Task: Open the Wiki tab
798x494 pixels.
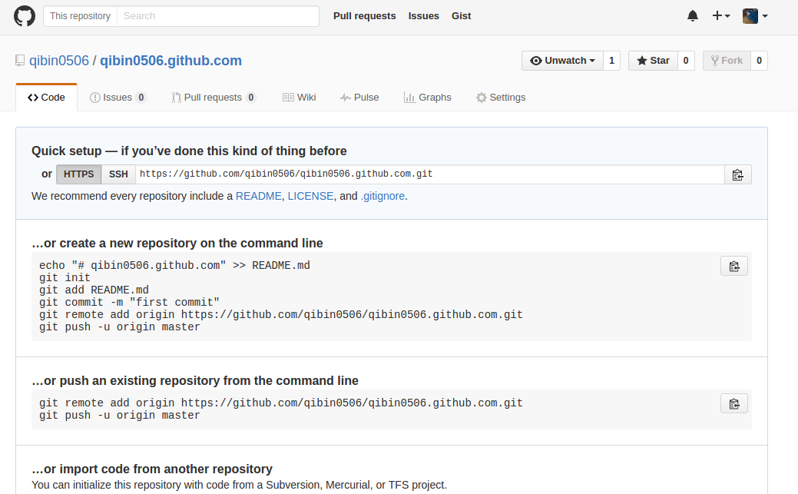Action: pos(300,98)
